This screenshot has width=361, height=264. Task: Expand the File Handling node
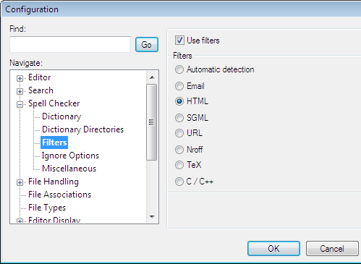coord(20,182)
